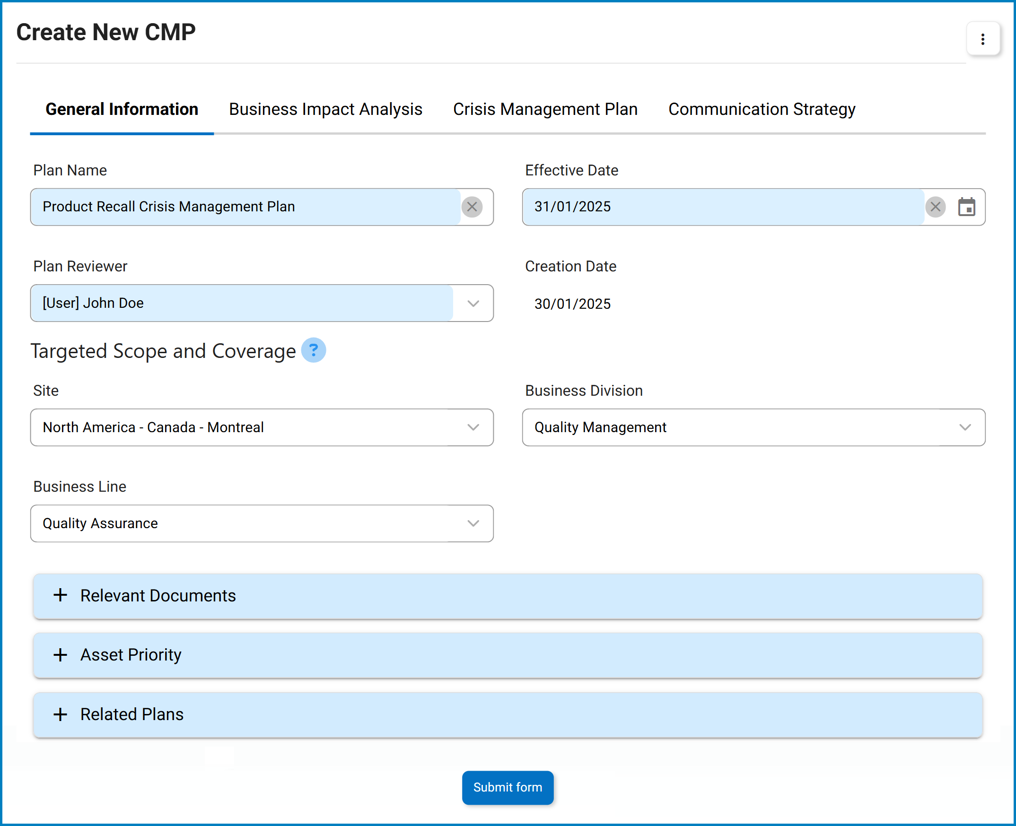Expand the Relevant Documents section

click(x=508, y=596)
